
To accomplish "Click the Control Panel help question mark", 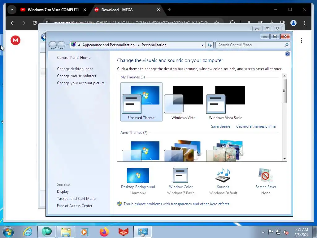I will (288, 54).
